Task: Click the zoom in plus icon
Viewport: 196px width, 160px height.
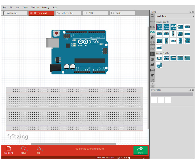Action: point(144,158)
